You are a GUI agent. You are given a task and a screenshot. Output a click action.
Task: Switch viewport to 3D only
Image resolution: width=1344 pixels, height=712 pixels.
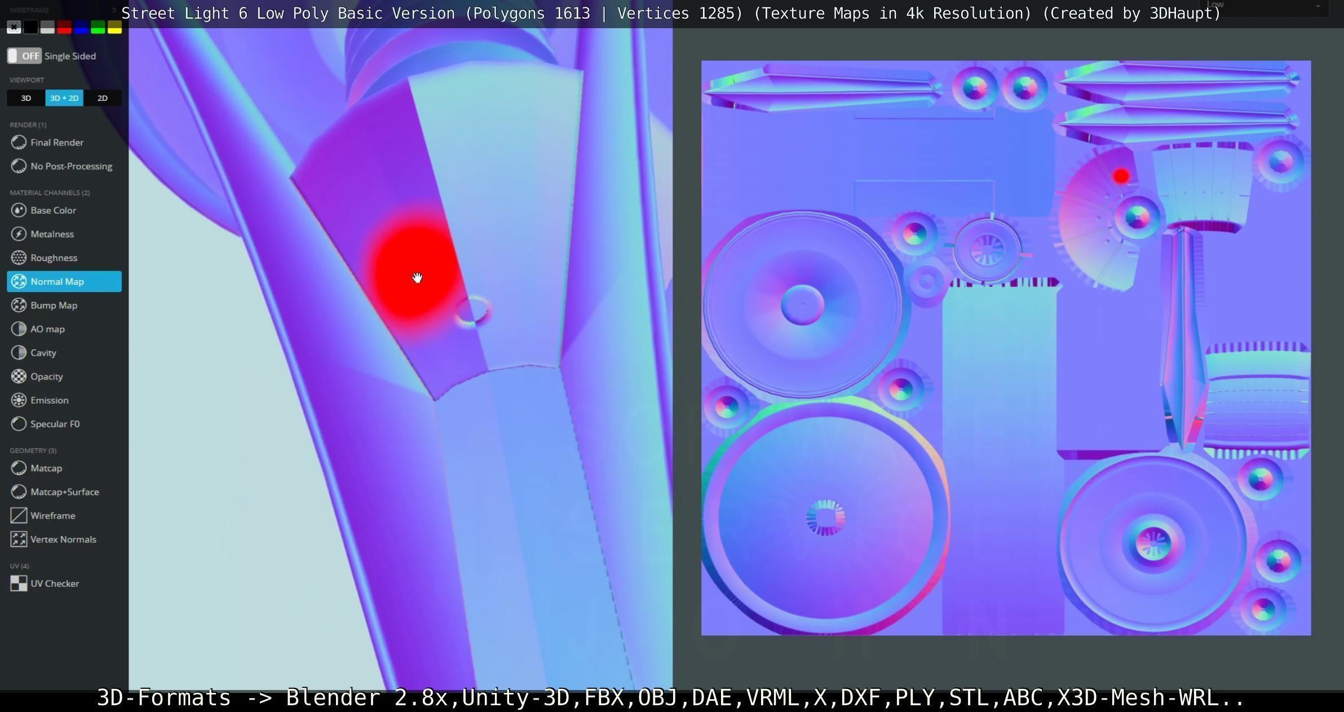tap(26, 98)
